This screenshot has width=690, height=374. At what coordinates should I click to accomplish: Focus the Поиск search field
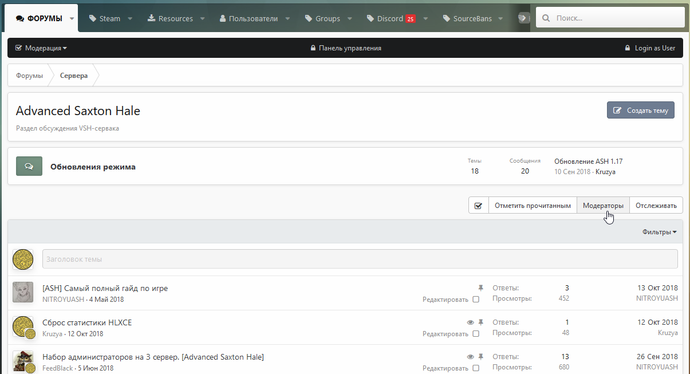point(610,18)
